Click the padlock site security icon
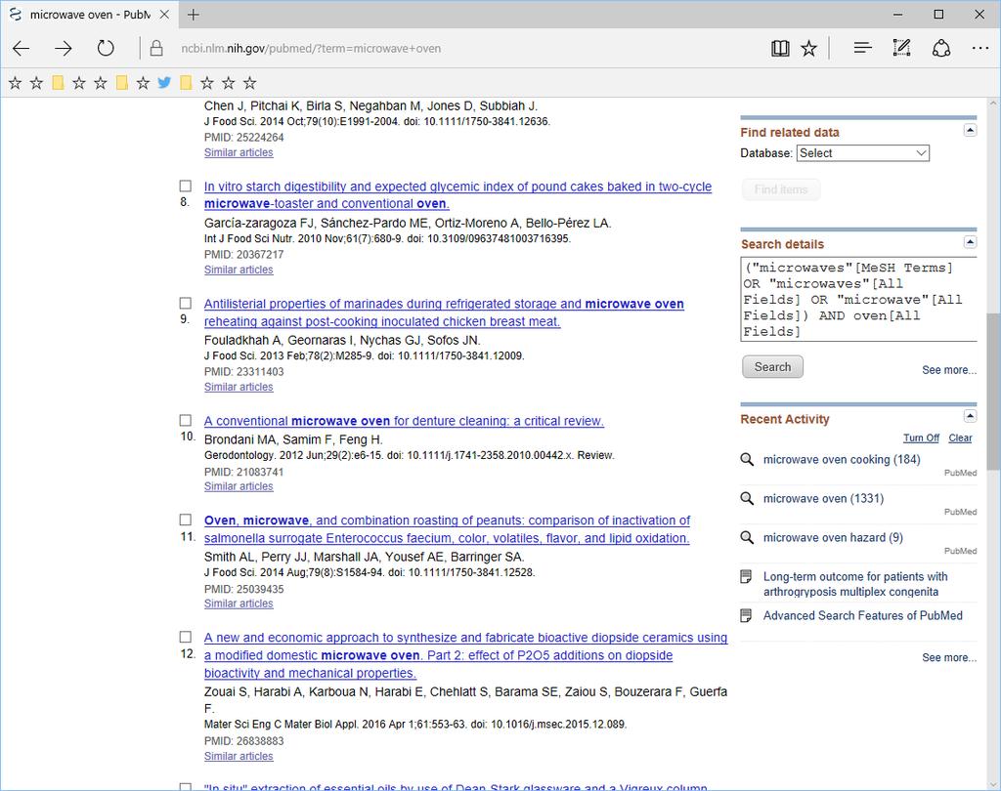 (155, 49)
